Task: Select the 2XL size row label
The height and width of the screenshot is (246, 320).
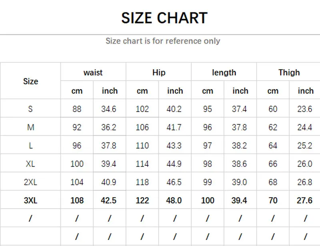Action: pyautogui.click(x=31, y=182)
